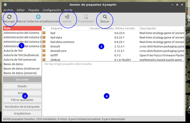Select package name 0ad-data-common
Viewport: 190px width, 123px height.
[62, 42]
